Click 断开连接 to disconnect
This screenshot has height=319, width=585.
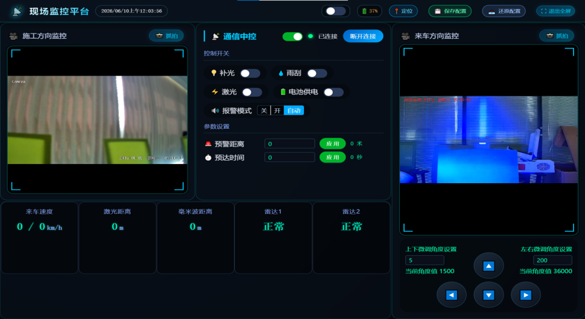pos(363,36)
